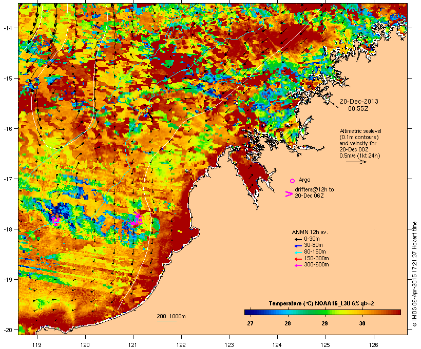
Task: Click the magenta drifter cluster near longitude 121
Action: tap(136, 220)
